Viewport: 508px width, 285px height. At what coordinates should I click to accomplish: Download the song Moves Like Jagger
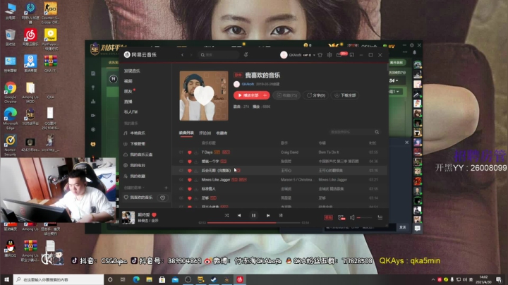pos(196,180)
